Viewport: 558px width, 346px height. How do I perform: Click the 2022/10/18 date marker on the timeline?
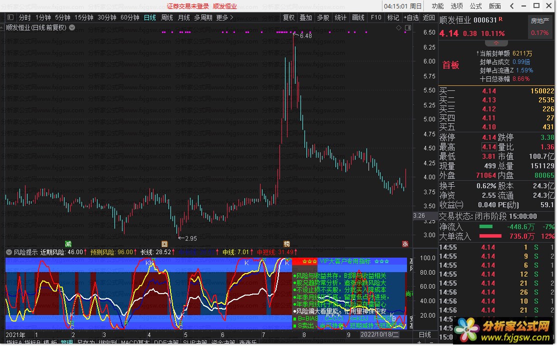(x=379, y=335)
